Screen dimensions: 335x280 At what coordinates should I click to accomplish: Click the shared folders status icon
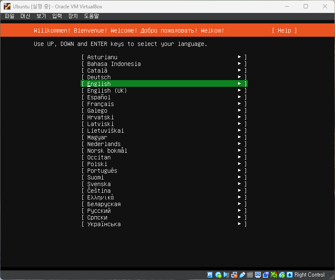(250, 275)
